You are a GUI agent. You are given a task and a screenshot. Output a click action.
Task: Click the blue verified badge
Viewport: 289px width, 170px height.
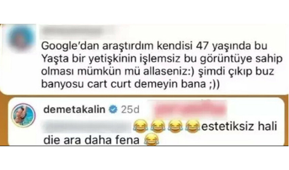[113, 109]
